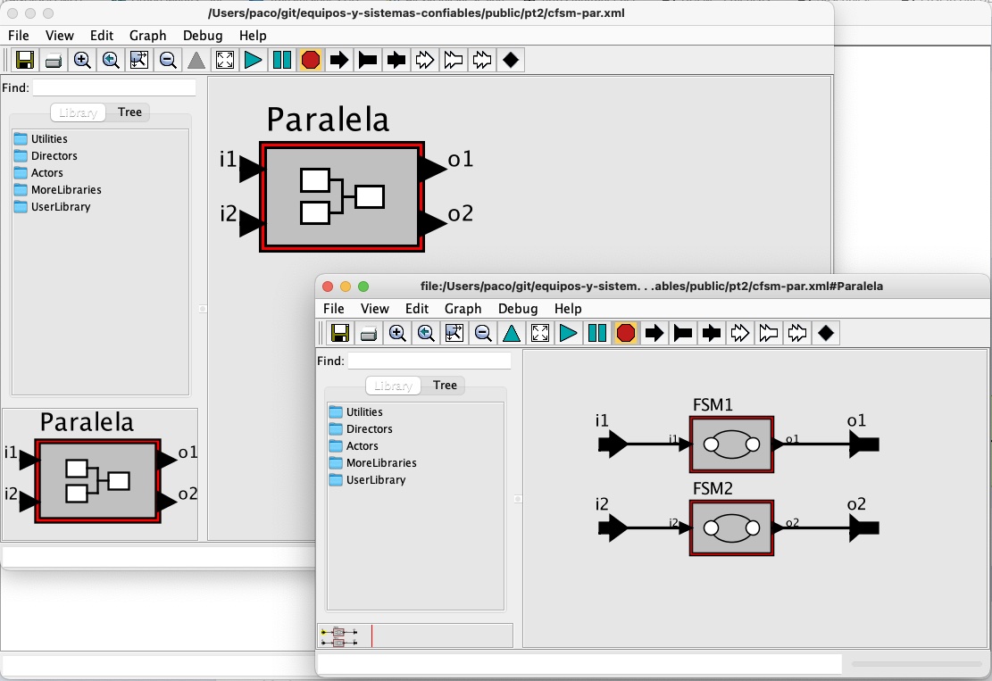
Task: Zoom out within Paralela front window
Action: pos(483,333)
